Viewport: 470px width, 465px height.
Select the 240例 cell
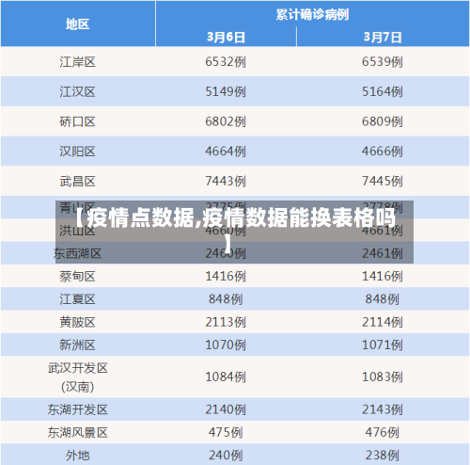(x=226, y=456)
